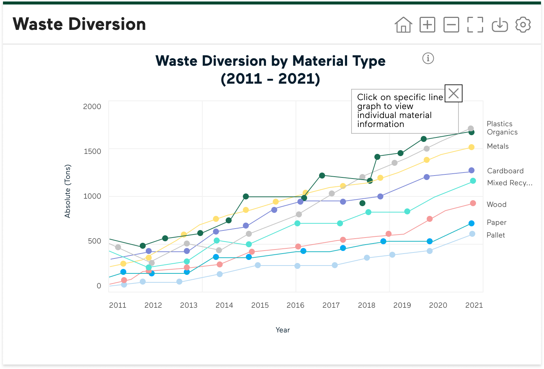Select the Plastics legend label

click(x=500, y=124)
